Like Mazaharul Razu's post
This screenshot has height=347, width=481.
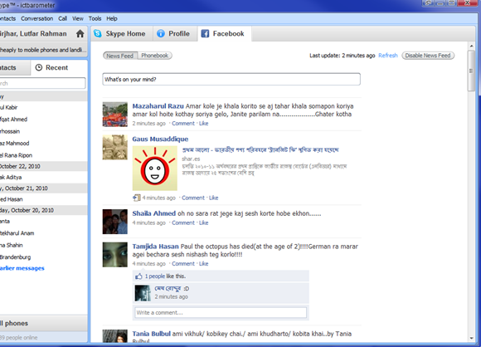[x=204, y=124]
